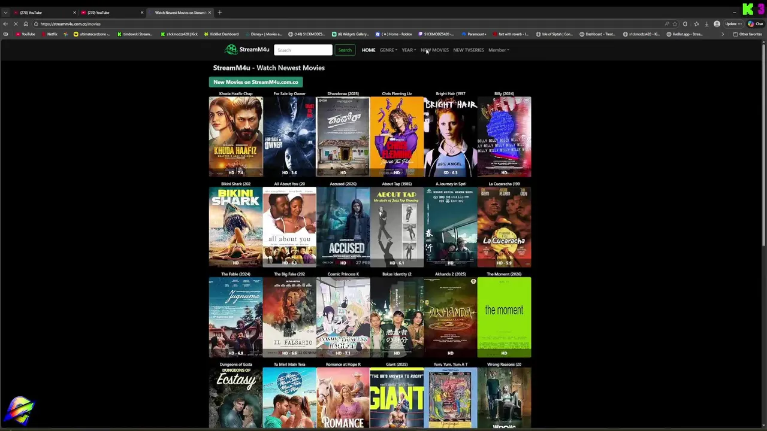The image size is (767, 431).
Task: Open the NEW MOVIES nav item
Action: click(x=434, y=50)
